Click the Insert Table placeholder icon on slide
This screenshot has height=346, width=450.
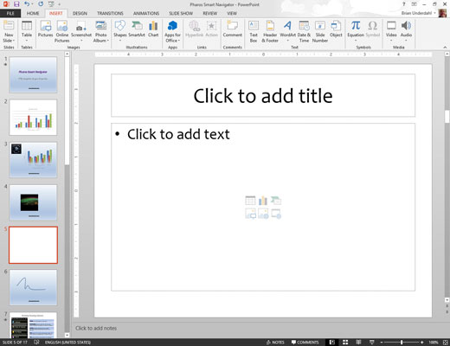click(x=250, y=201)
